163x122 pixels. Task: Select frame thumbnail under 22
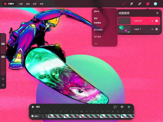click(123, 116)
